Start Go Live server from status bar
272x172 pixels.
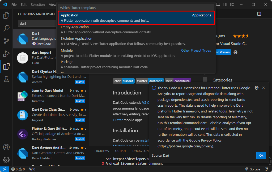253,169
